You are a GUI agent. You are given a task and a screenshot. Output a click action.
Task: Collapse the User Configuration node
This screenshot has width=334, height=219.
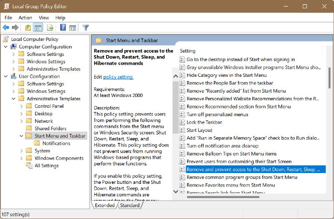point(6,76)
